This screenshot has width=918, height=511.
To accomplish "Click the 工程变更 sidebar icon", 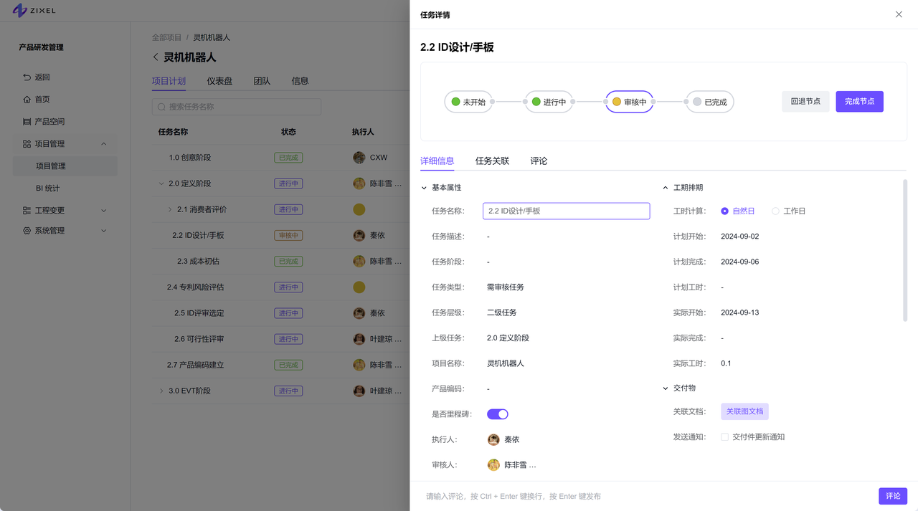I will click(x=27, y=210).
